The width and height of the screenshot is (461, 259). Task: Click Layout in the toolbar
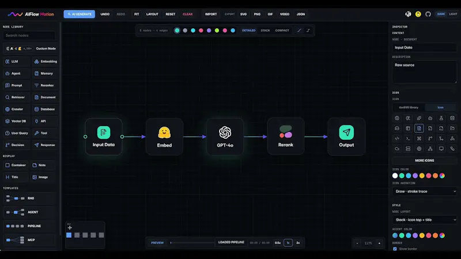coord(152,14)
